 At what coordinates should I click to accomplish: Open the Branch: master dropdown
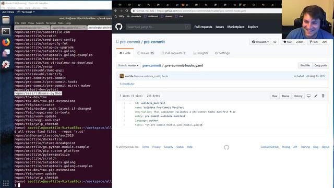tap(128, 65)
